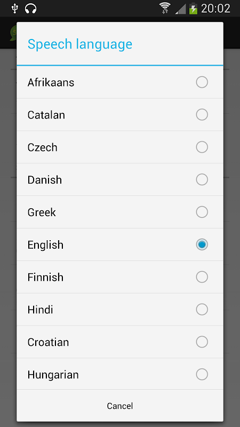Screen dimensions: 240x427
Task: Cancel the Speech language dialog
Action: [x=120, y=406]
